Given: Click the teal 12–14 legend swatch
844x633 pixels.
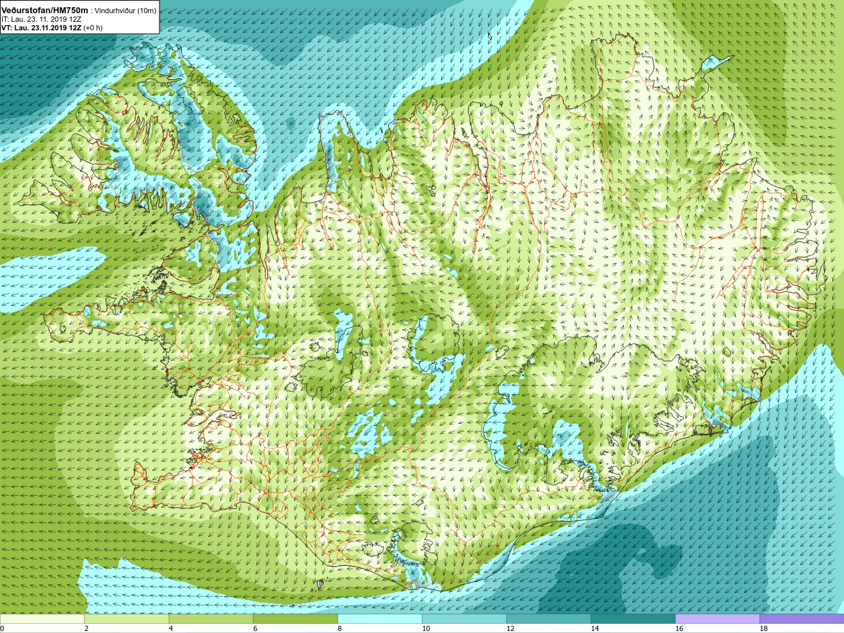Looking at the screenshot, I should coord(549,619).
